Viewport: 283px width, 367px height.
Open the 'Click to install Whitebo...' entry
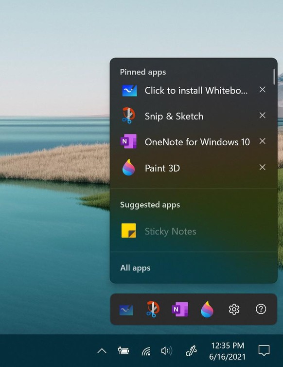pos(196,90)
